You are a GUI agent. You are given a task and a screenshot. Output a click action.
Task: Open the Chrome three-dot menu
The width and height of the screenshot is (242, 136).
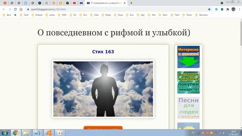point(239,9)
